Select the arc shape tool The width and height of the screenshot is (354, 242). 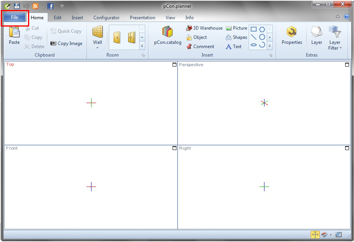[x=262, y=45]
